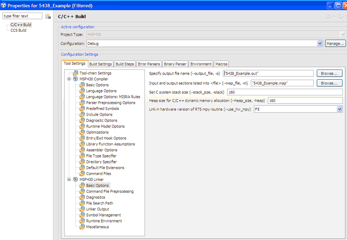Screen dimensions: 347x240
Task: Click the Parser Preprocessing Options icon
Action: coord(82,102)
